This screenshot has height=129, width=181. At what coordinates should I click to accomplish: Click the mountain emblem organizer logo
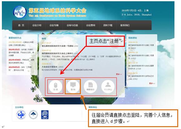(x=33, y=114)
